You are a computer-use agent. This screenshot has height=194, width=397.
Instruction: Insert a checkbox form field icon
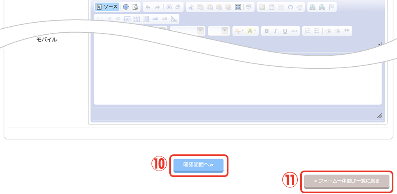(109, 19)
